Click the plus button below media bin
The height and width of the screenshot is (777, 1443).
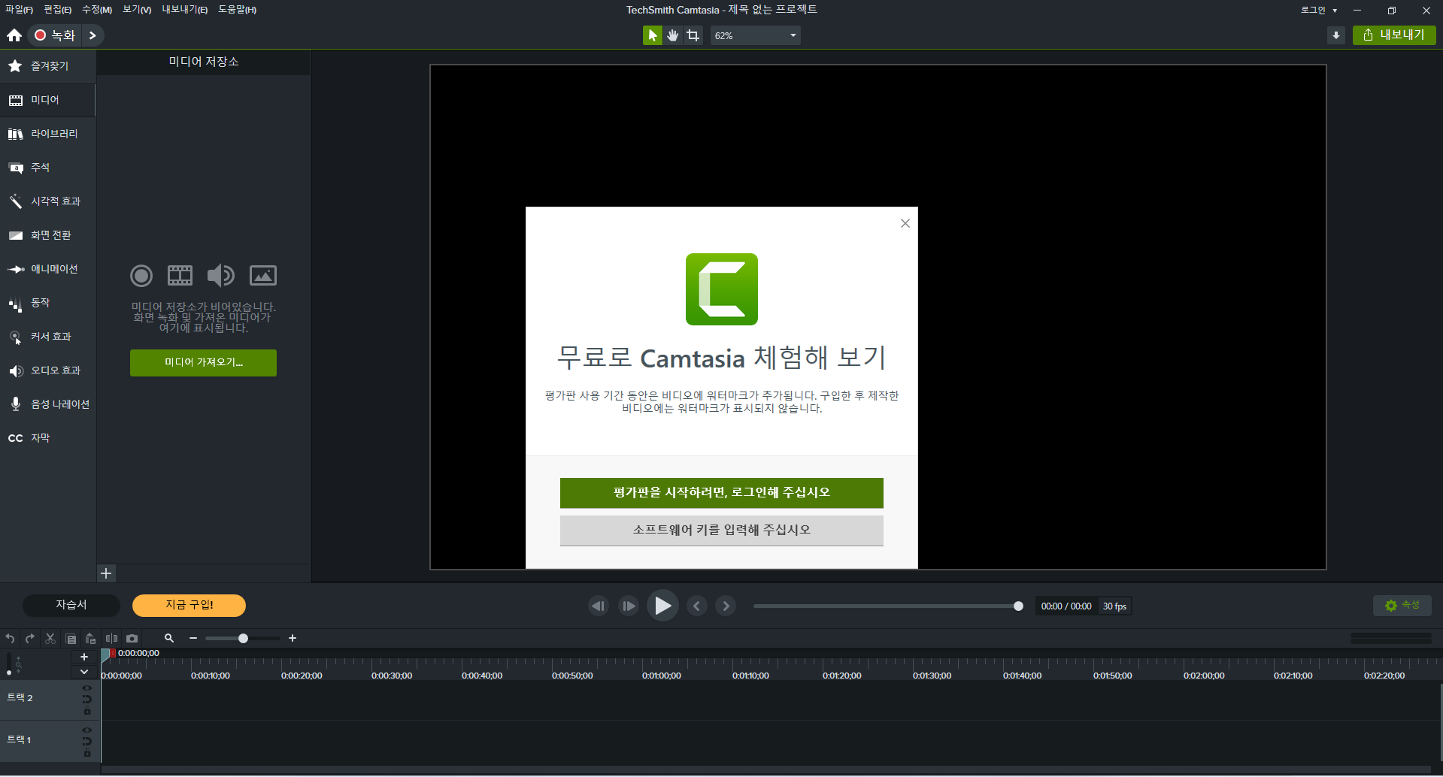coord(107,573)
